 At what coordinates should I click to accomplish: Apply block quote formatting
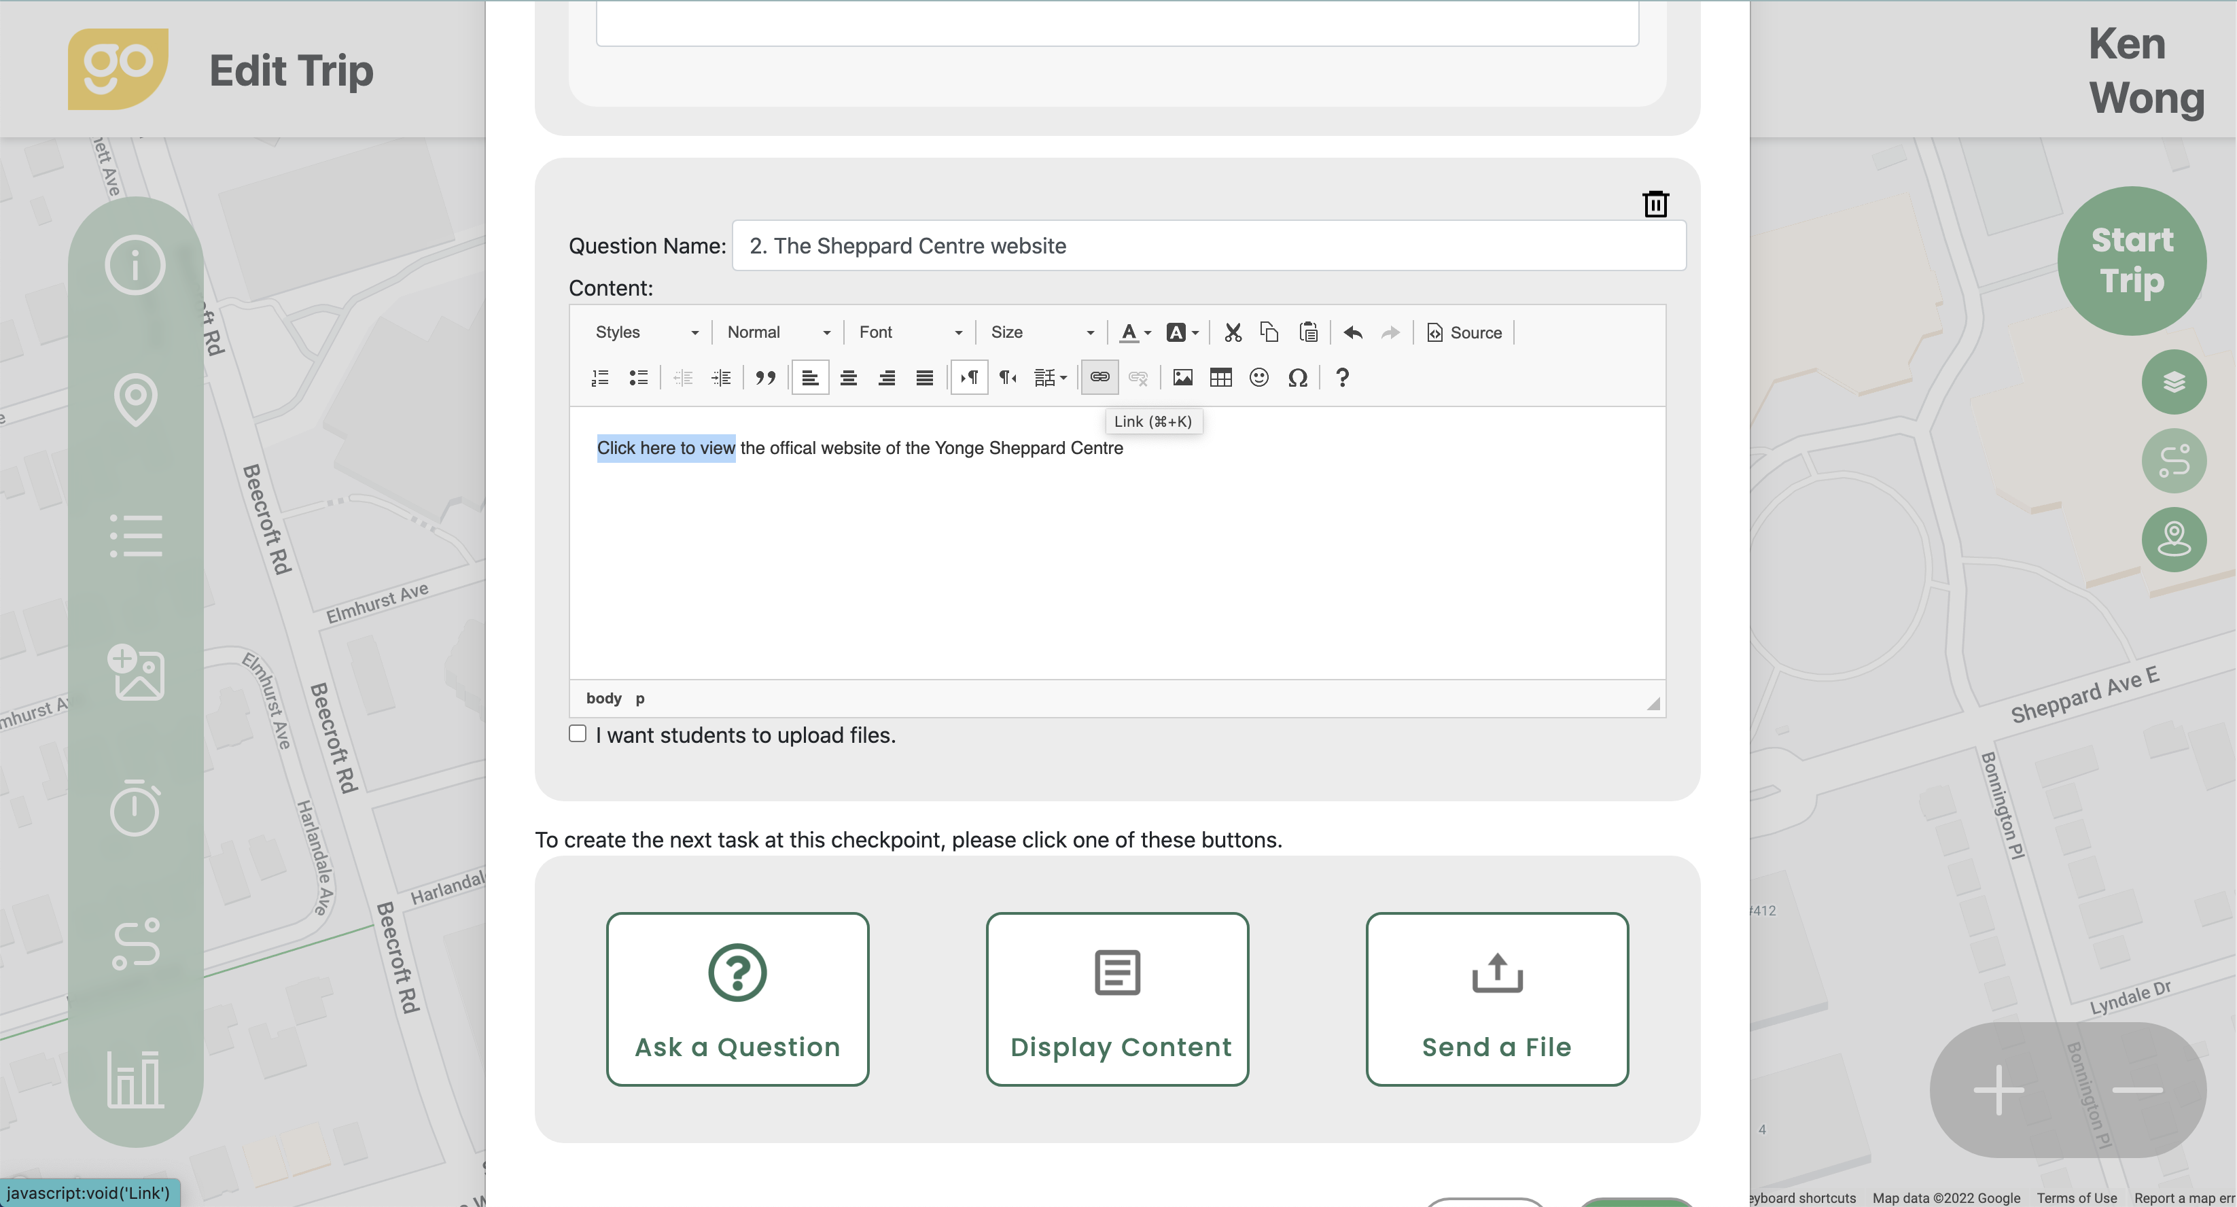(x=765, y=378)
